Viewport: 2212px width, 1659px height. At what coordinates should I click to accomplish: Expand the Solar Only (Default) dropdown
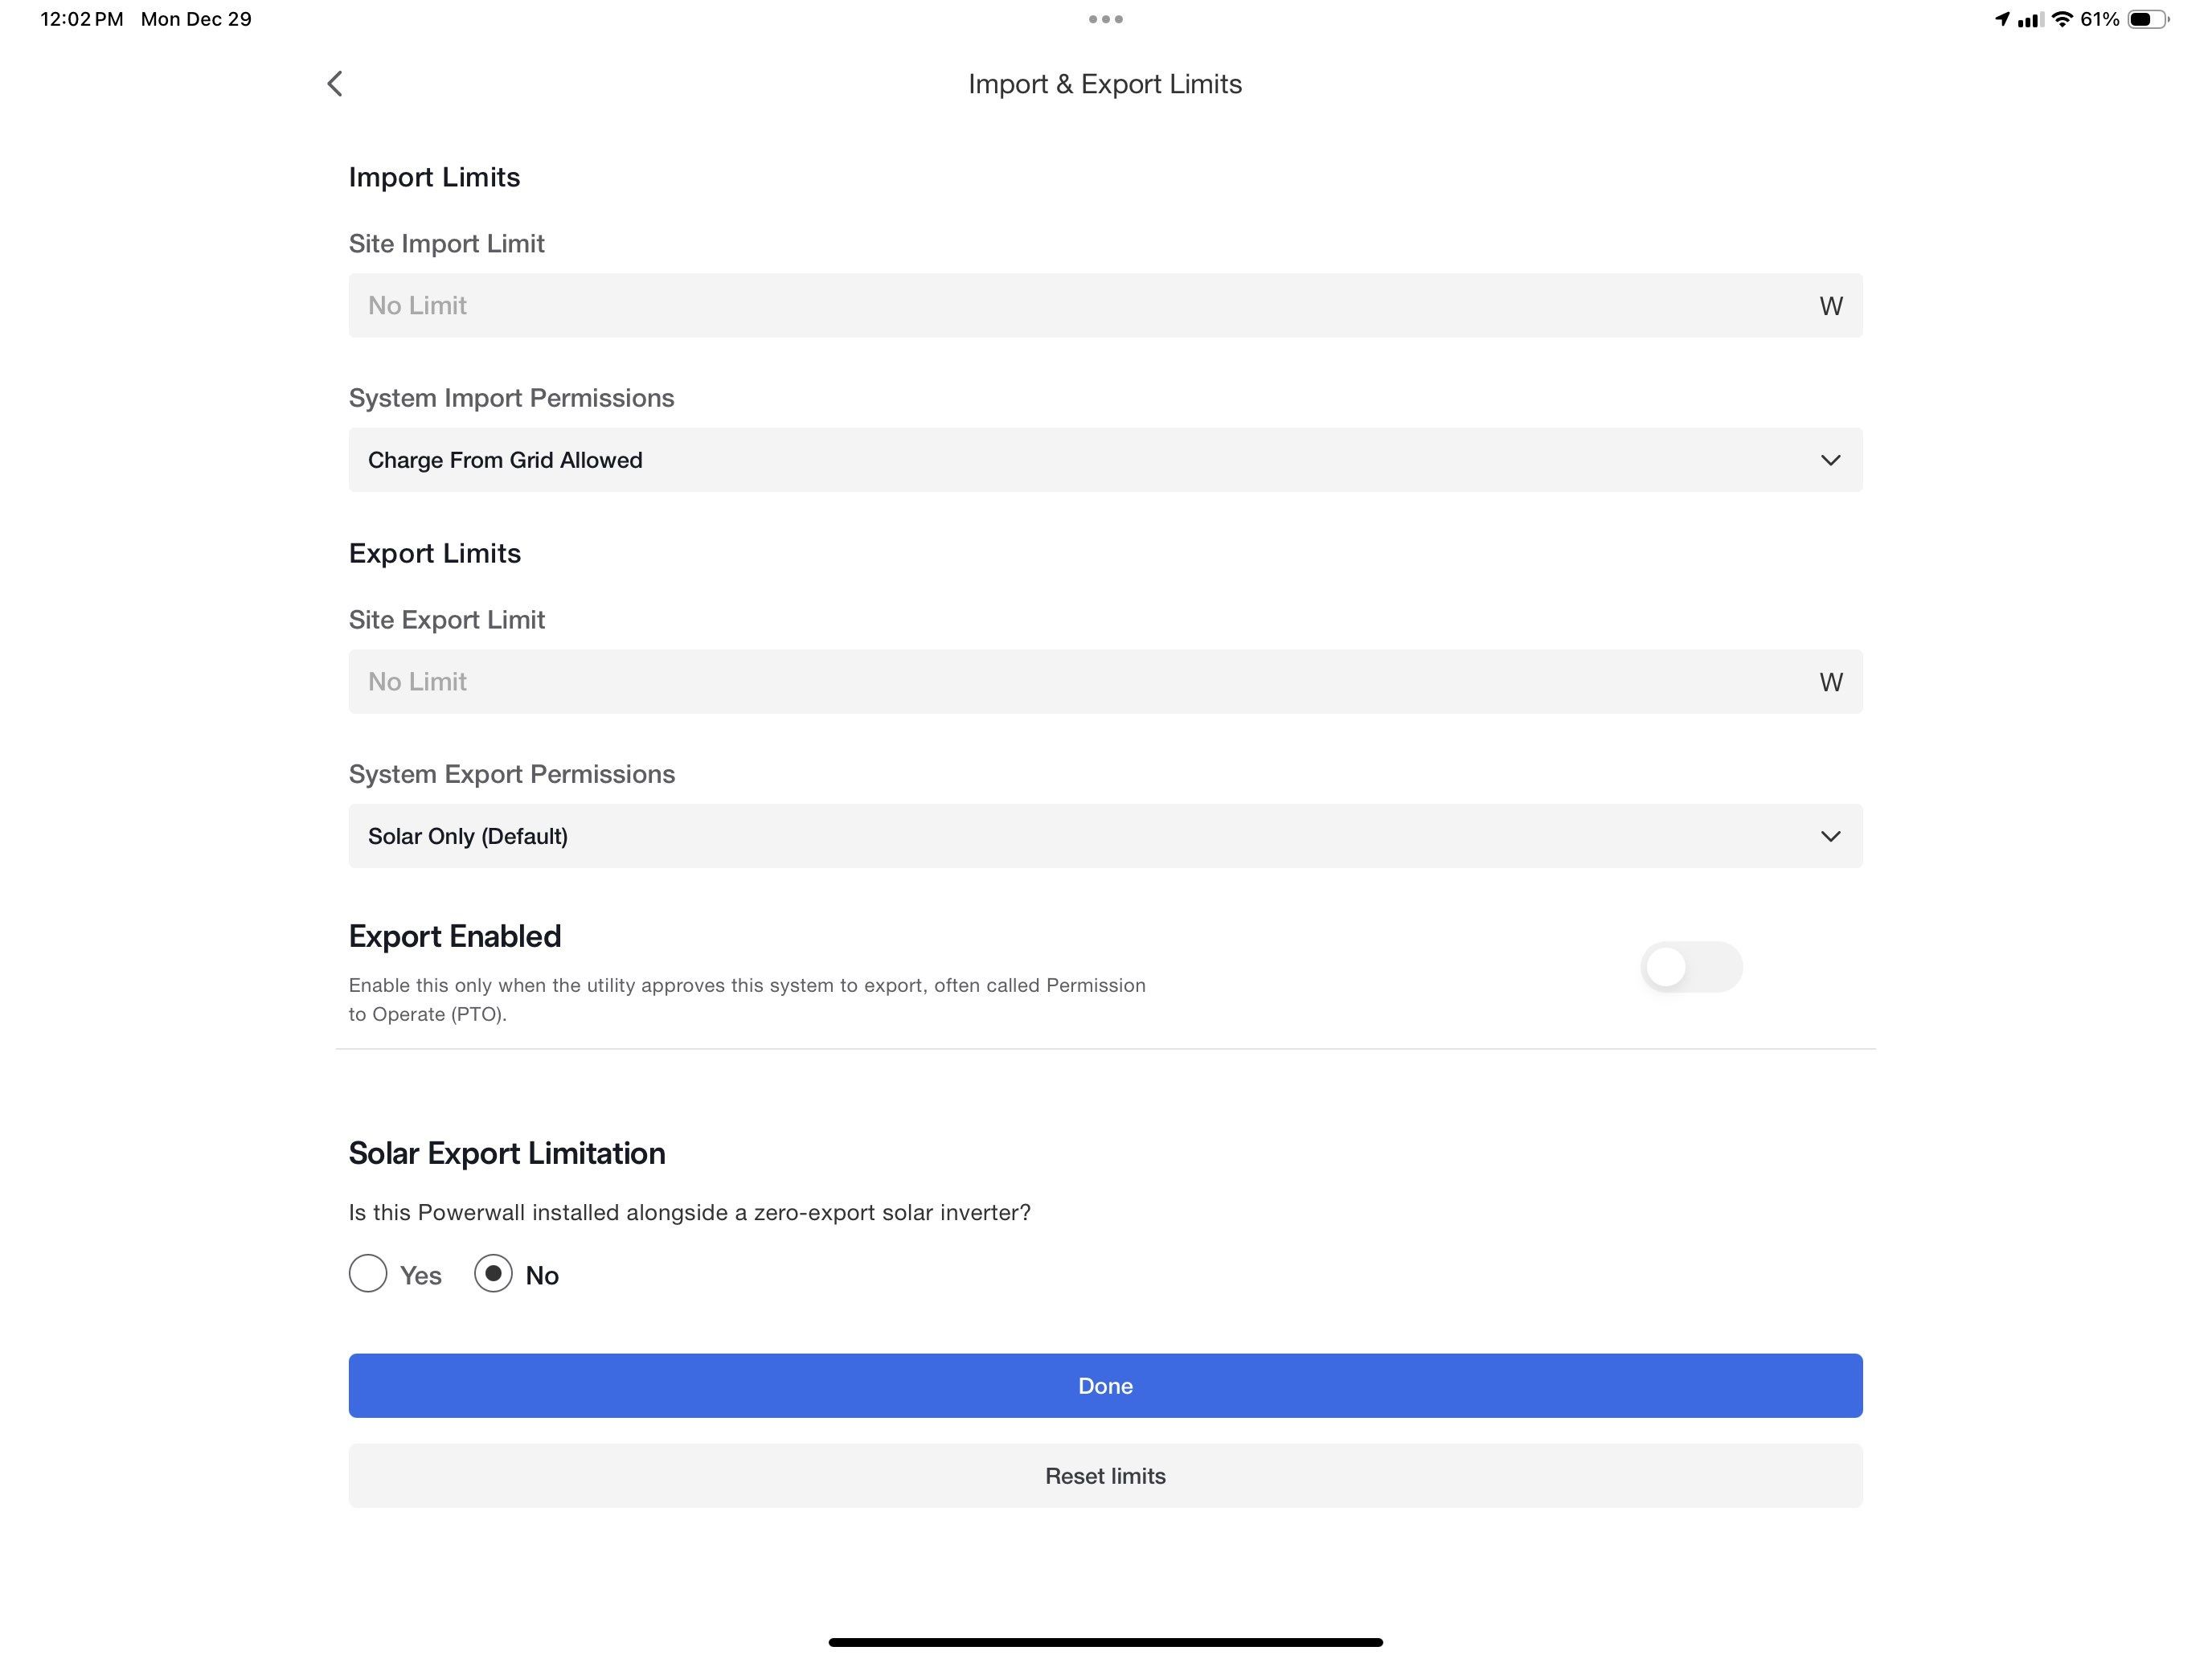pyautogui.click(x=1105, y=836)
